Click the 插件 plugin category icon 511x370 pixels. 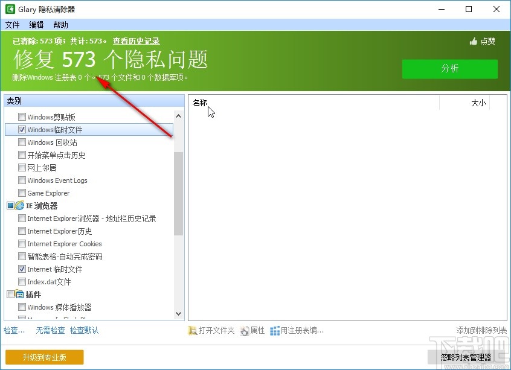coord(19,295)
